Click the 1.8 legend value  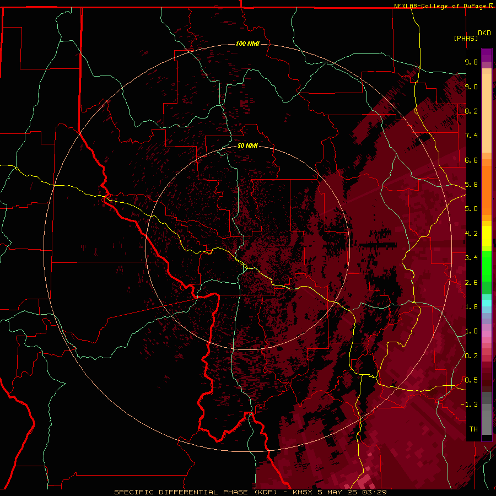[x=471, y=307]
